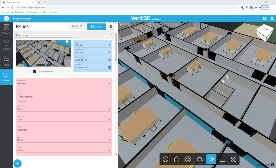Screen dimensions: 276x168
Task: Click the beta version info icon
Action: click(x=273, y=165)
